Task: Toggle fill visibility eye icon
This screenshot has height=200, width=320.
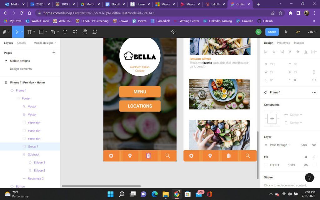Action: [306, 165]
